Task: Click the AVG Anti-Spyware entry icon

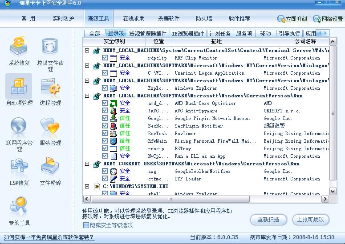Action: [x=114, y=111]
